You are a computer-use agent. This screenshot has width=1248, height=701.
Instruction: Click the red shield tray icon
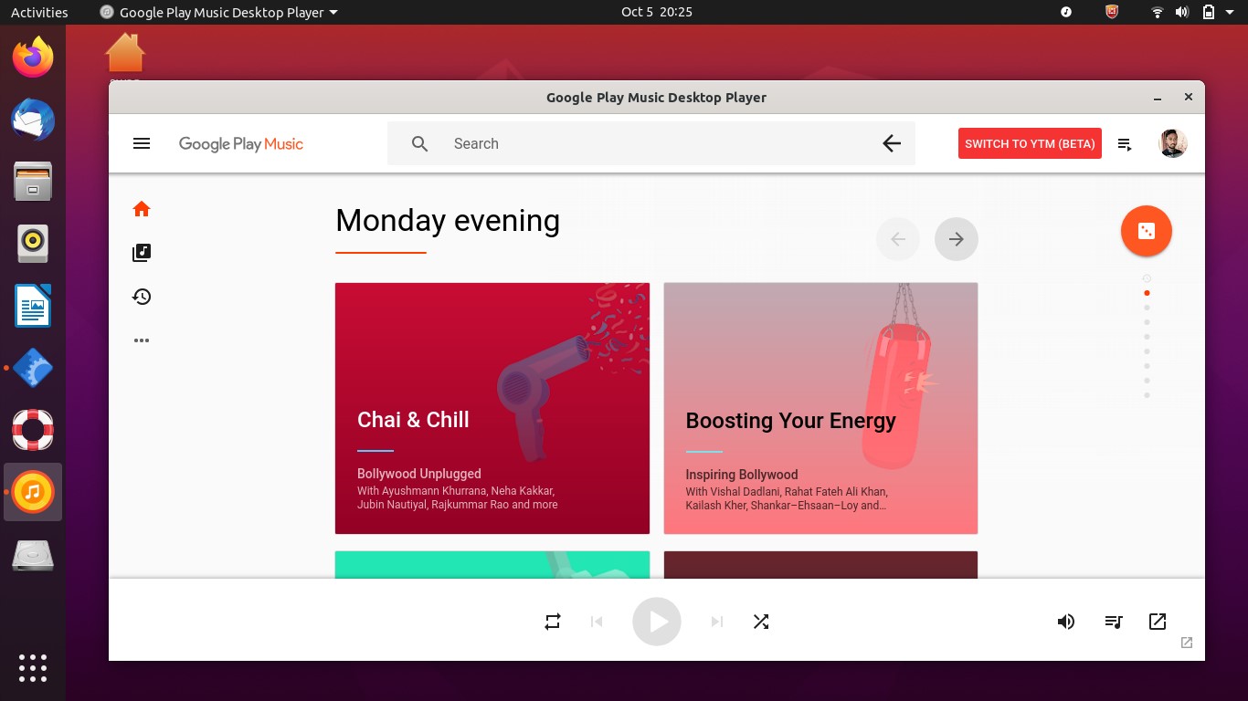click(1112, 12)
